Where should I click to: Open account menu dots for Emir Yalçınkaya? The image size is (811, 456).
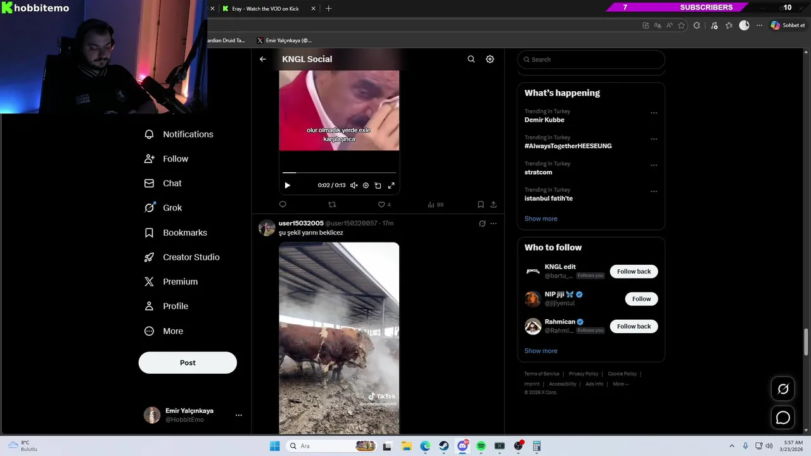(239, 415)
